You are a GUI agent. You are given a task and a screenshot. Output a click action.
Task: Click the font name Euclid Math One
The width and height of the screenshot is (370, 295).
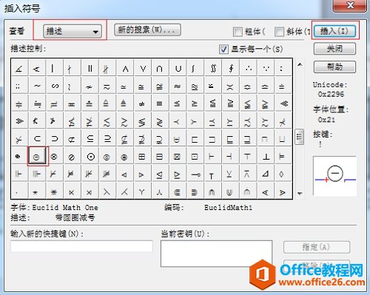[x=65, y=208]
